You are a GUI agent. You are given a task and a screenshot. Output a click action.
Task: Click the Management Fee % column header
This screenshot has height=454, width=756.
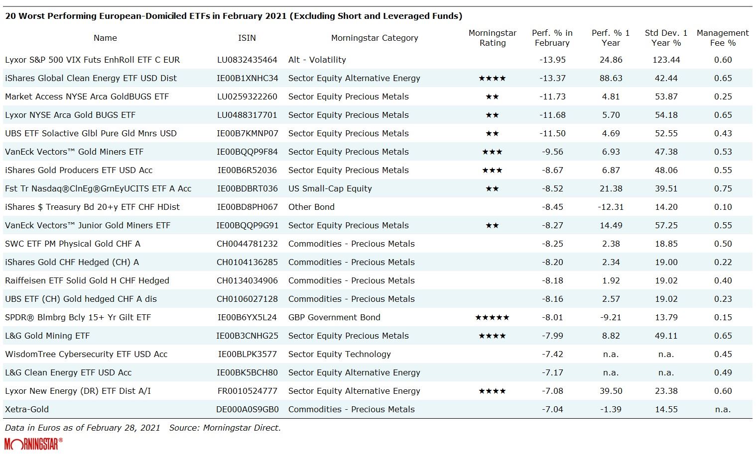tap(723, 38)
